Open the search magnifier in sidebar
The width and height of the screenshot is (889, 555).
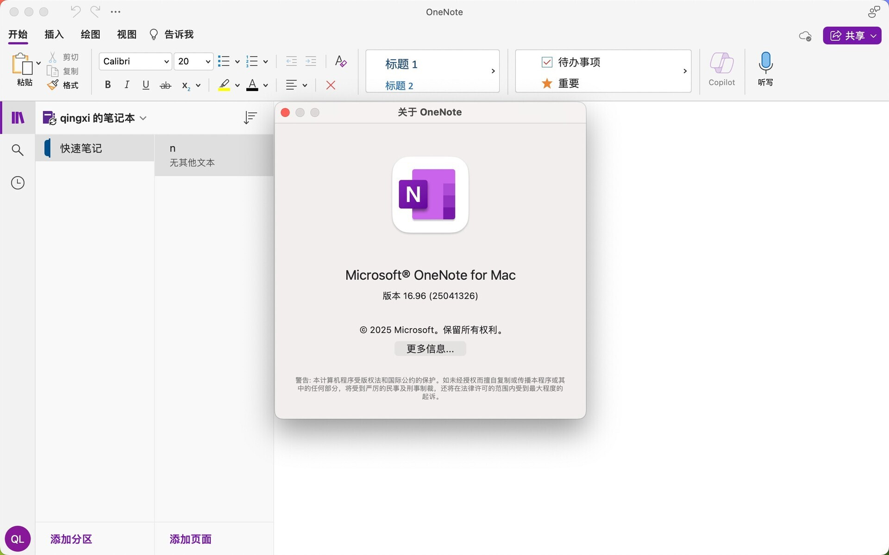point(18,150)
